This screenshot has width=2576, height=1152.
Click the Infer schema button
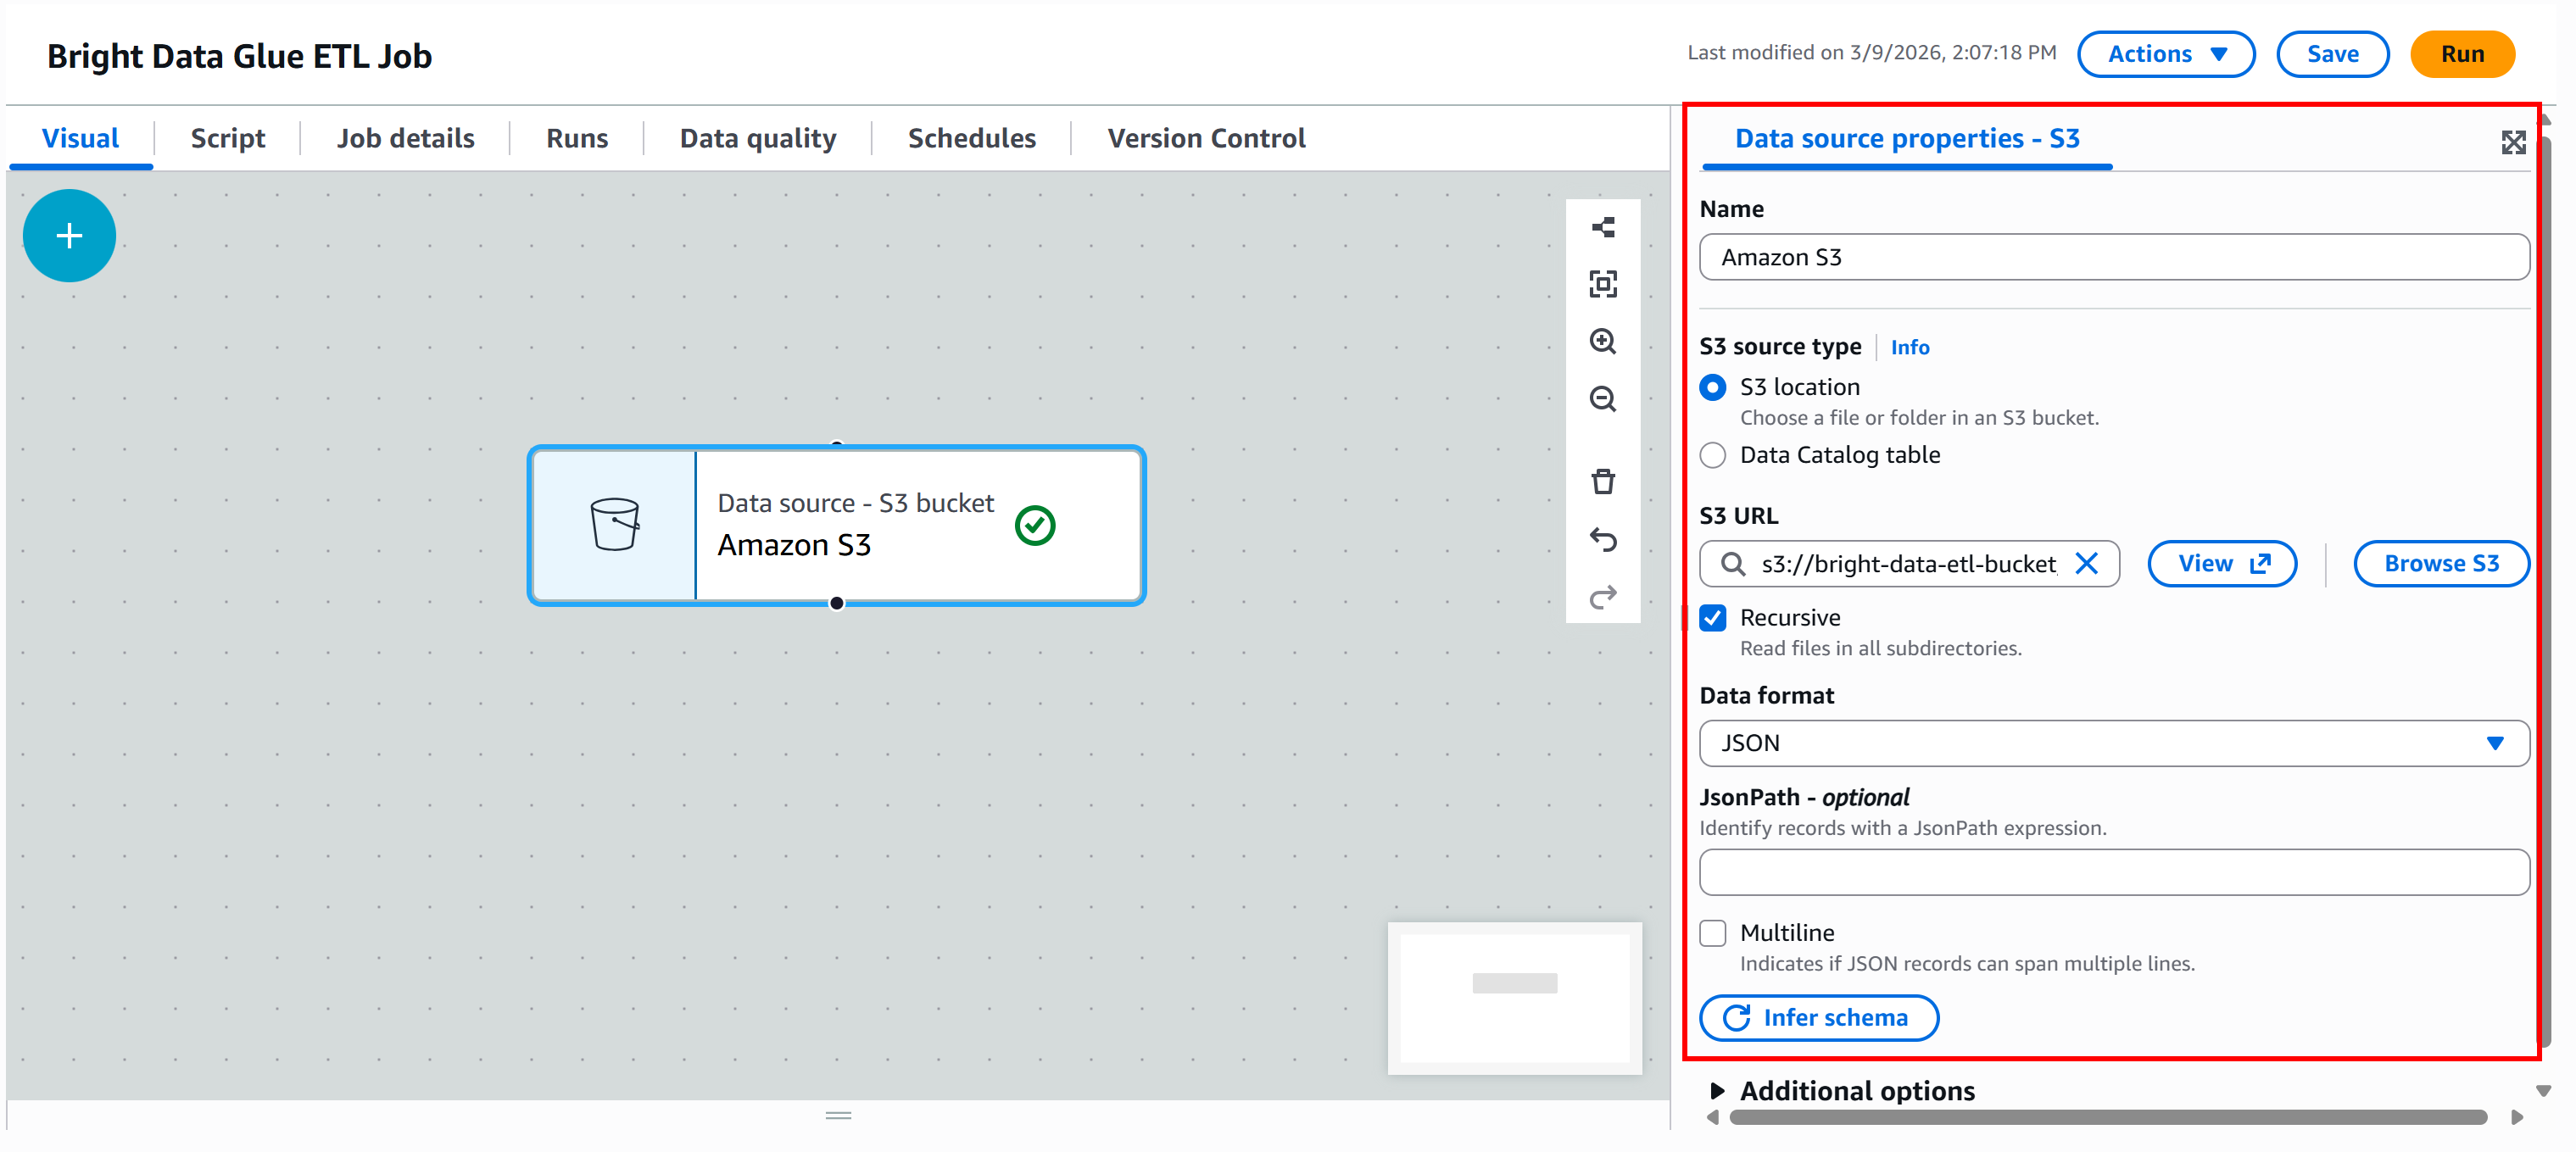click(x=1819, y=1017)
